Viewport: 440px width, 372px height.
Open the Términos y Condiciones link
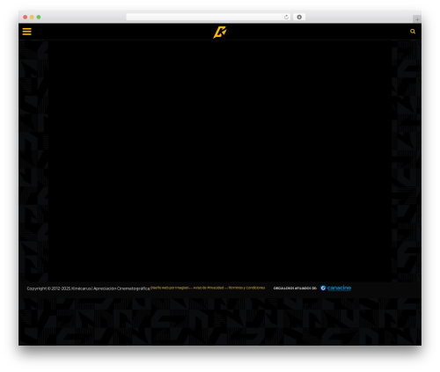246,288
